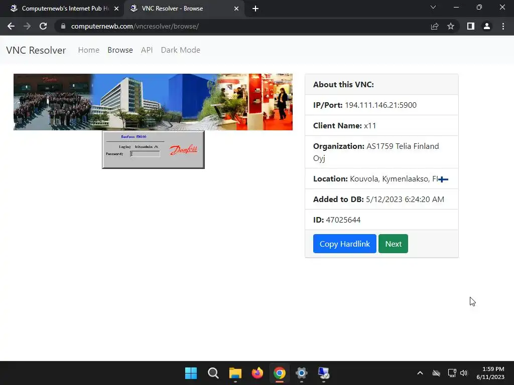Open the API nav link
This screenshot has width=514, height=385.
tap(147, 50)
